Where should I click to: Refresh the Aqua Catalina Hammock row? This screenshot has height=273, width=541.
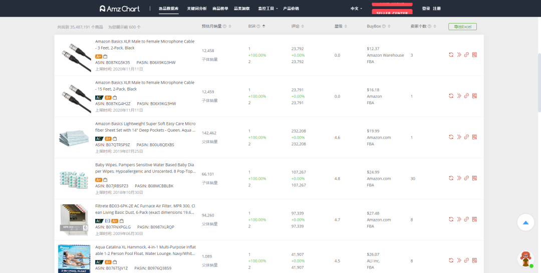tap(451, 260)
